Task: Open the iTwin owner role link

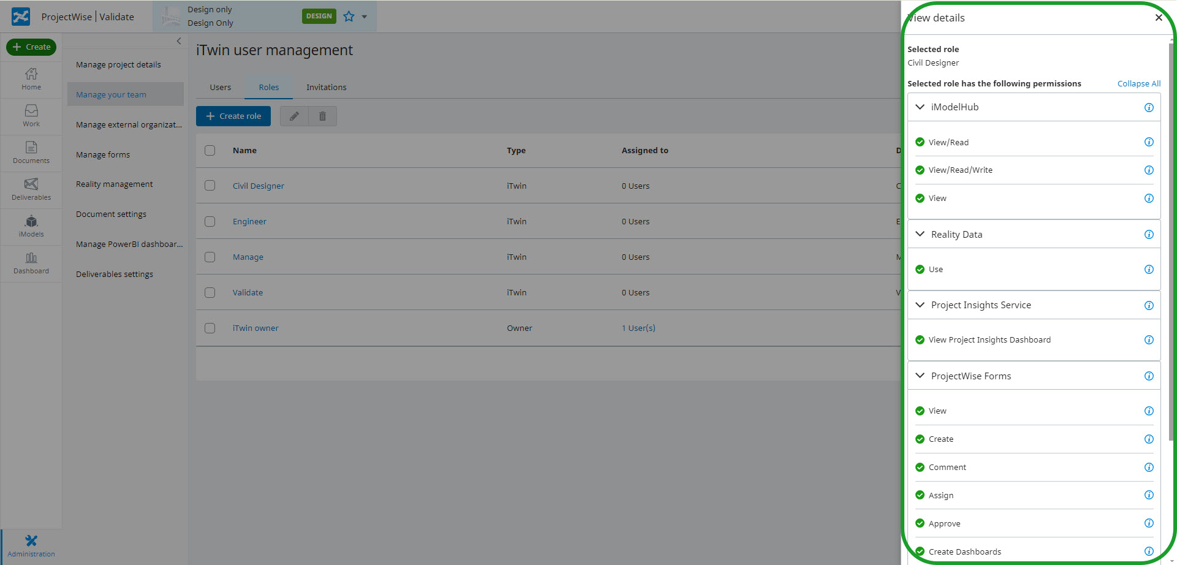Action: pos(255,328)
